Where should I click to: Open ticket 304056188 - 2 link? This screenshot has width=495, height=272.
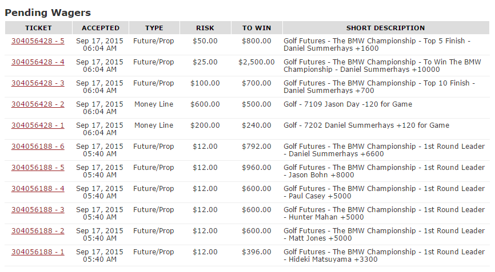click(38, 231)
